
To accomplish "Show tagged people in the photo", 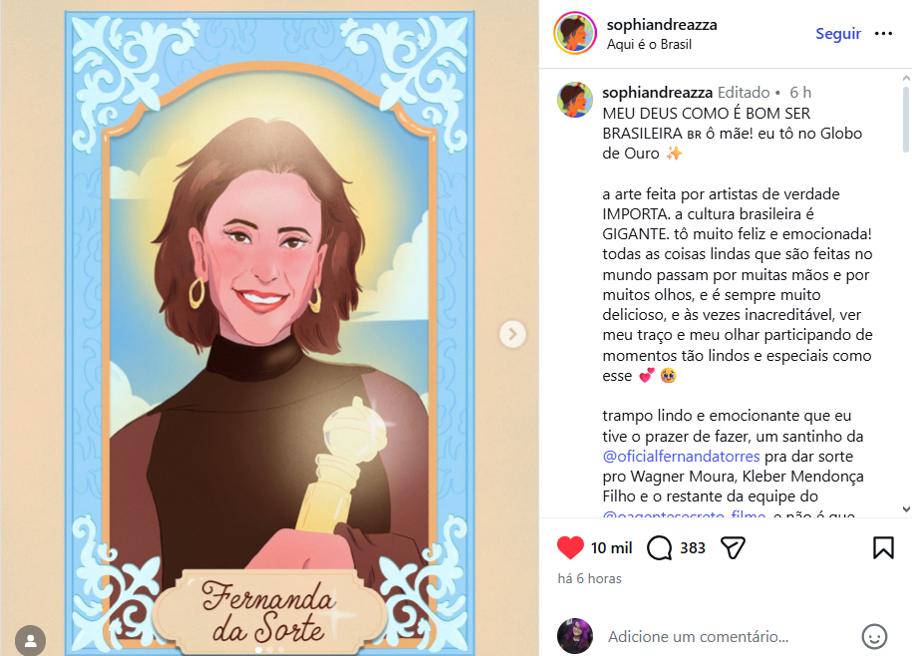I will click(30, 640).
